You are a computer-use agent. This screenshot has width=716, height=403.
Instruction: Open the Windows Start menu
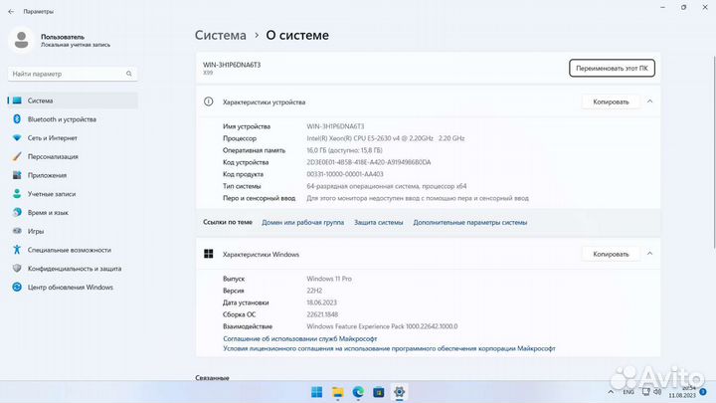coord(316,392)
